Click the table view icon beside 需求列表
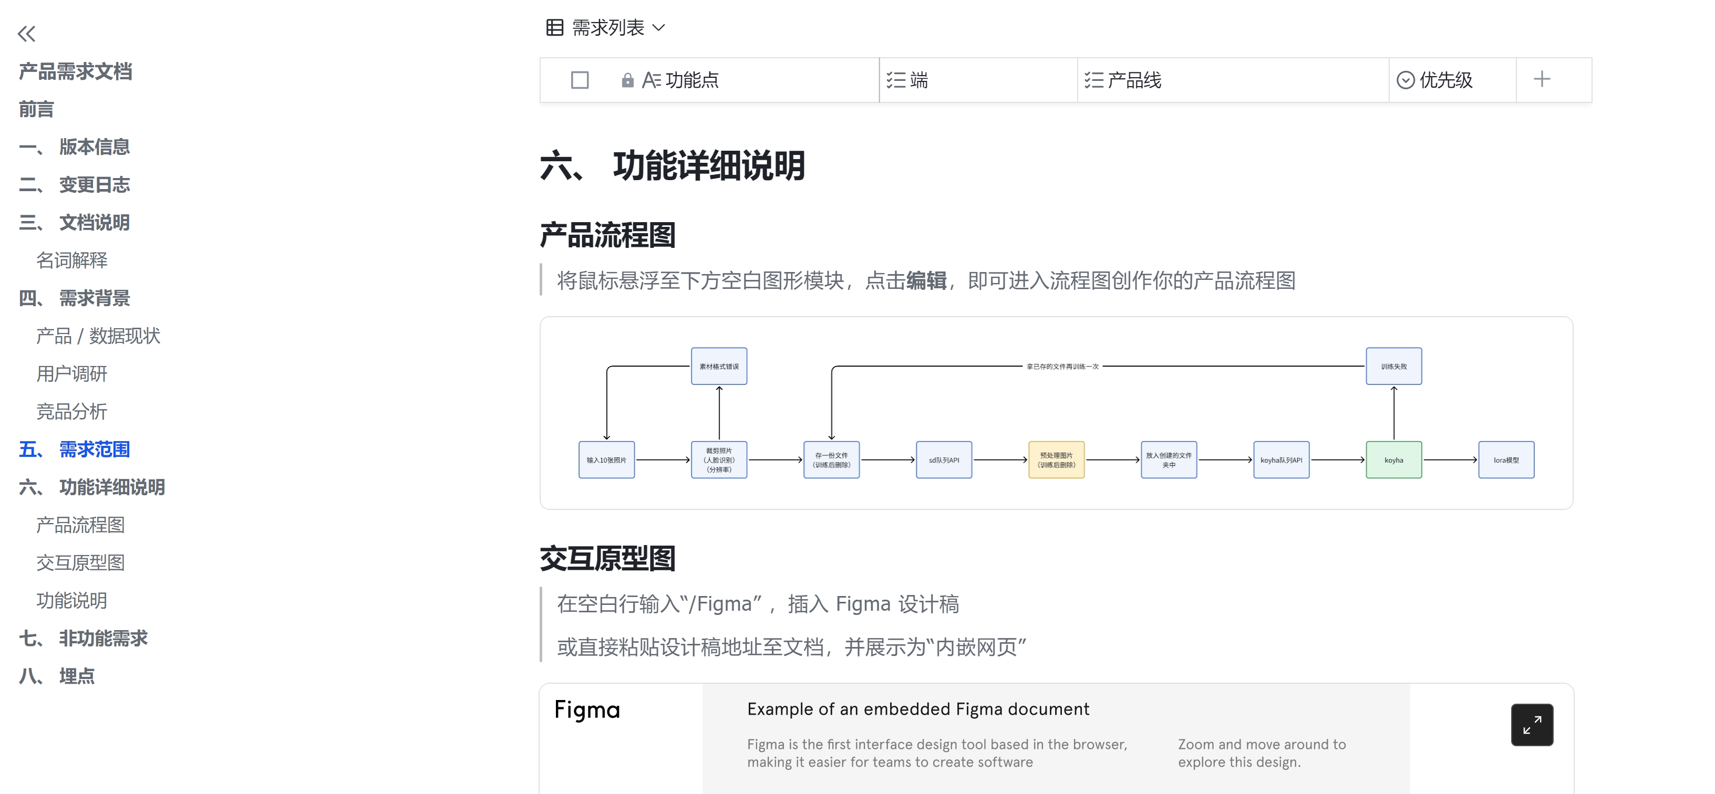This screenshot has height=794, width=1715. [554, 27]
